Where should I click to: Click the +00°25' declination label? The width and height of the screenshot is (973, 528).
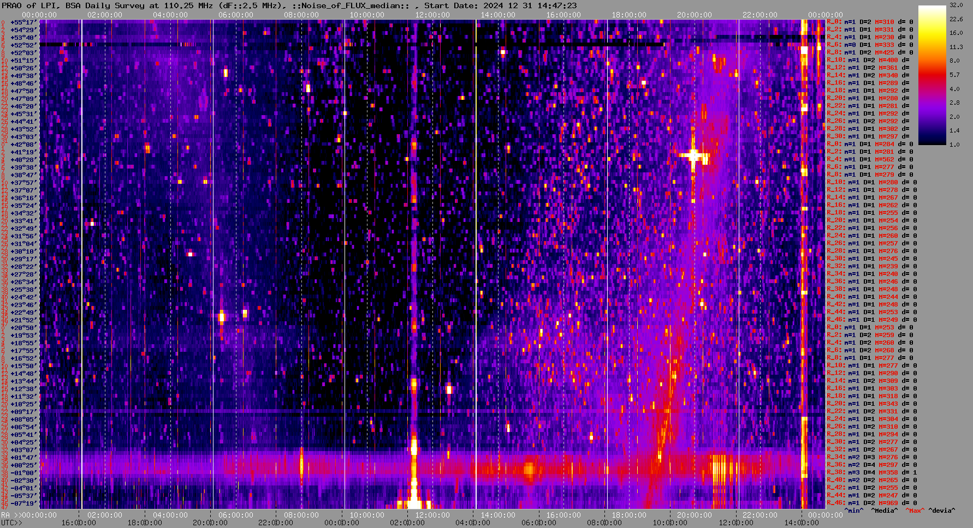coord(23,465)
